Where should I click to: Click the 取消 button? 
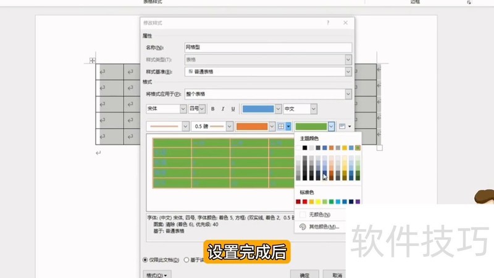337,274
